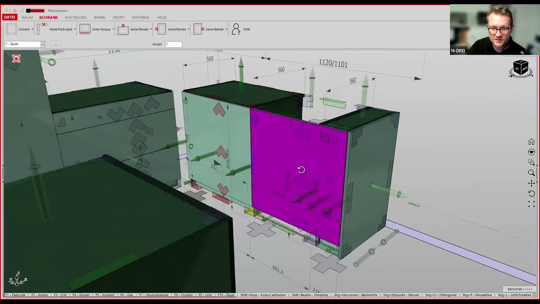Toggle F6 – Glas mode

coord(127,295)
